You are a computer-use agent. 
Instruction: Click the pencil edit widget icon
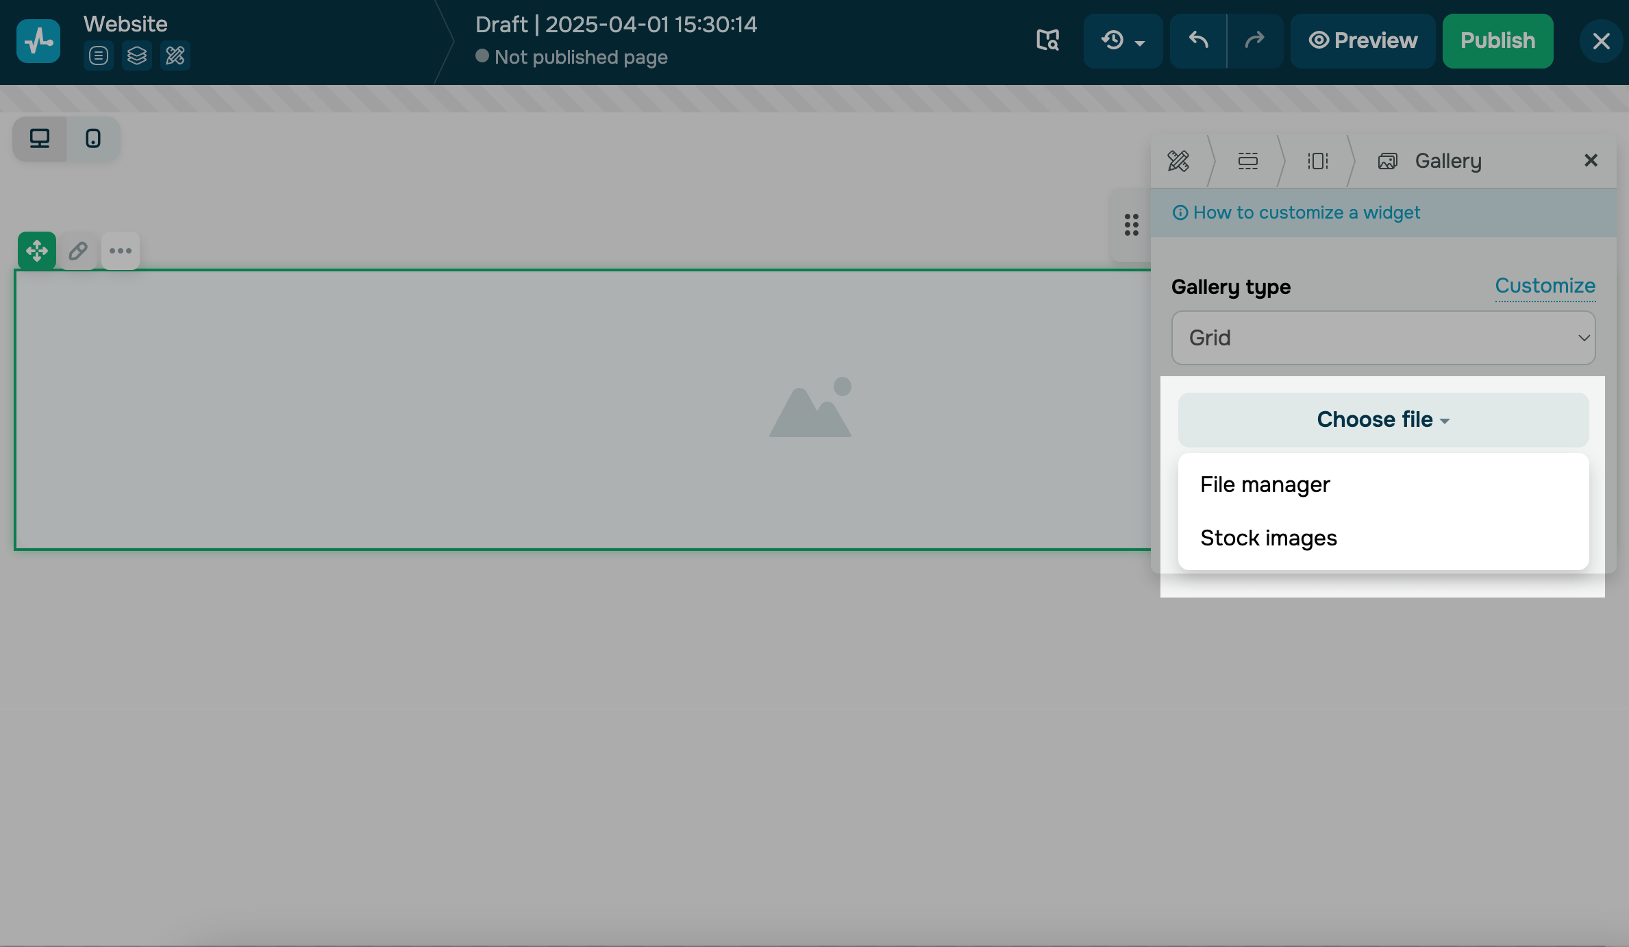[x=78, y=251]
